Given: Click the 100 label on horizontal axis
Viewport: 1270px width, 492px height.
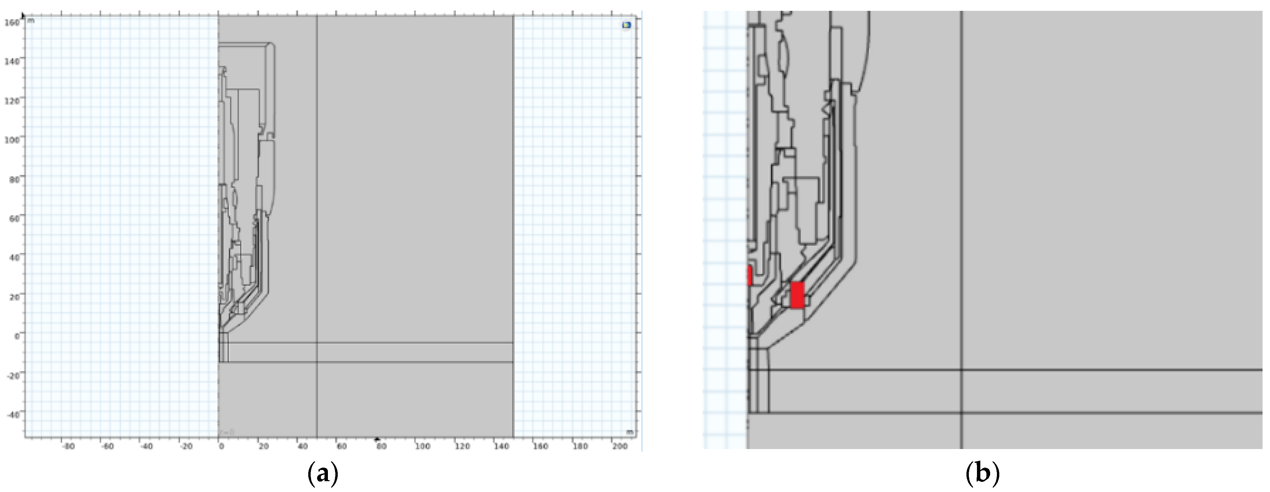Looking at the screenshot, I should click(423, 446).
